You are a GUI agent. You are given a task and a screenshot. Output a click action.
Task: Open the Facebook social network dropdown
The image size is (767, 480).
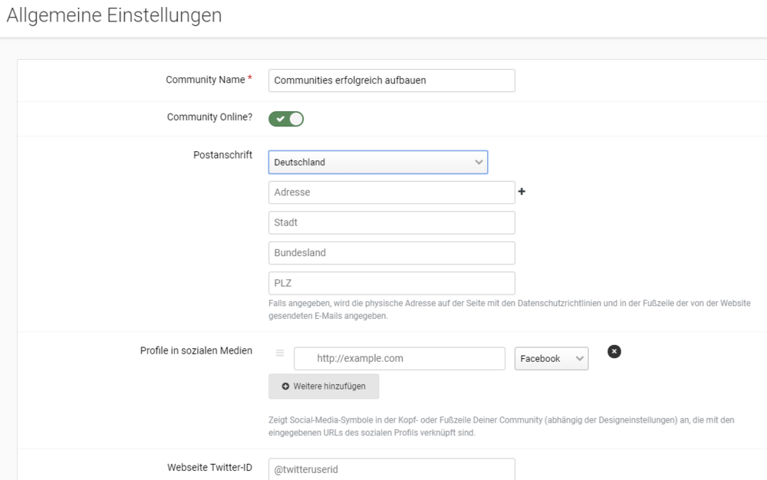pyautogui.click(x=551, y=358)
